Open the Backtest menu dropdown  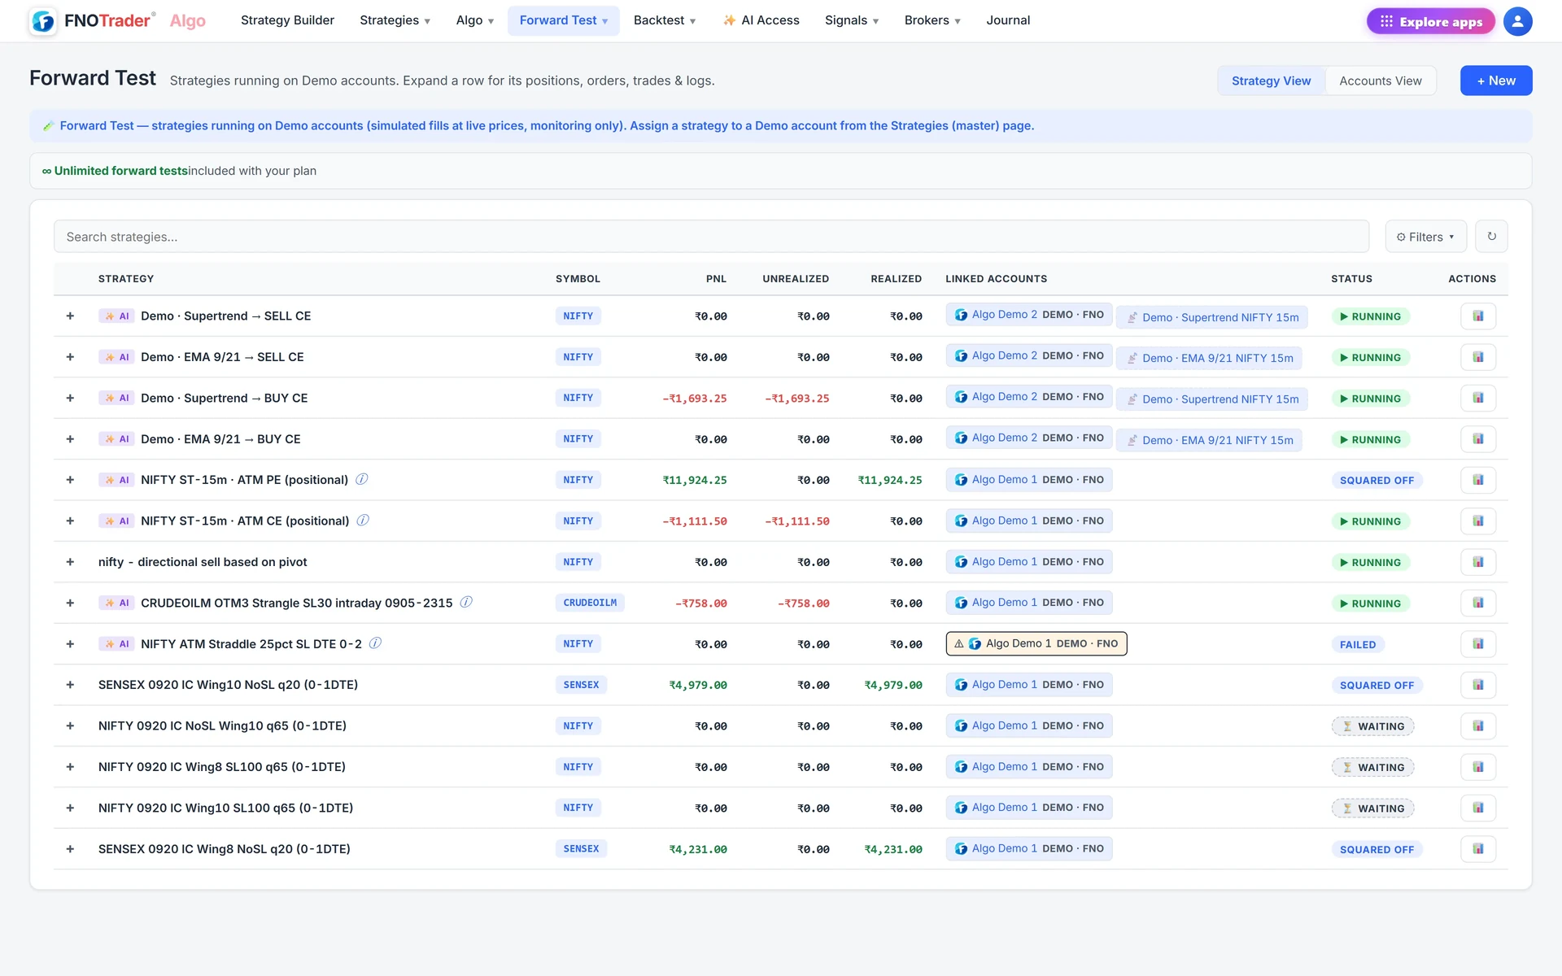point(665,20)
